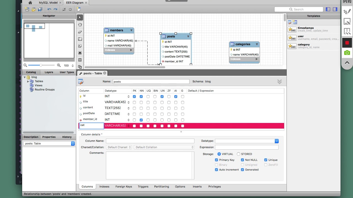
Task: Toggle NN checkbox in the member_id row
Action: pyautogui.click(x=141, y=120)
